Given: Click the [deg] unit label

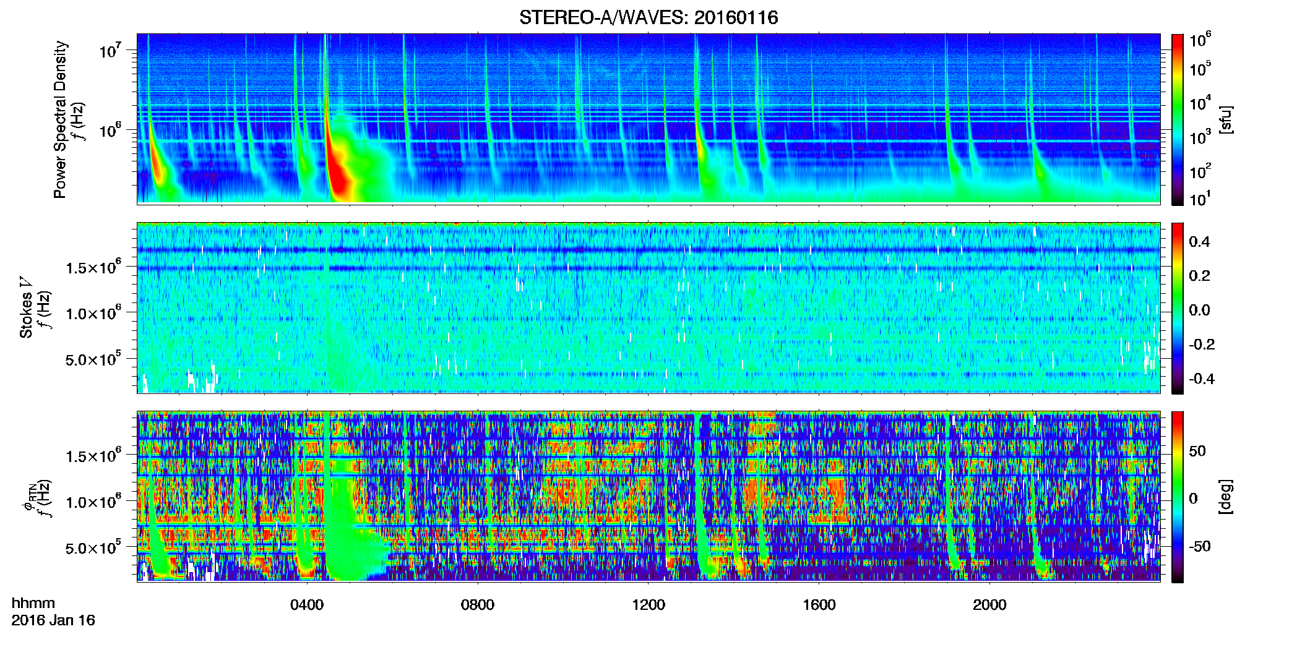Looking at the screenshot, I should 1226,497.
